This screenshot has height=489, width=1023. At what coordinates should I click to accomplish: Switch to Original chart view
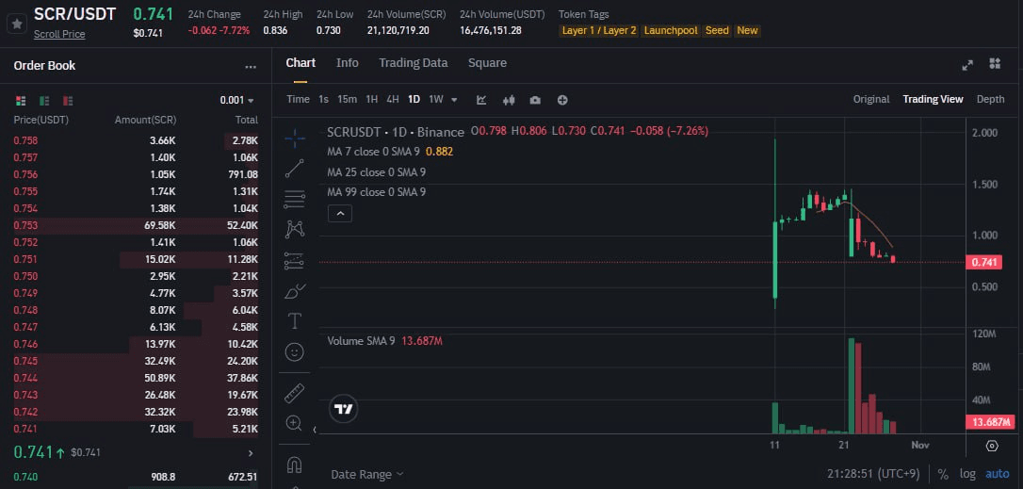(x=871, y=99)
